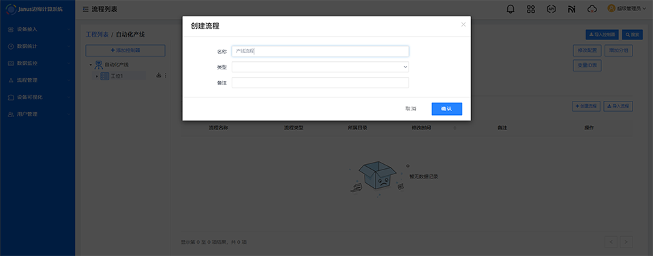
Task: Expand the 数据监控 menu chevron
Action: click(x=68, y=63)
